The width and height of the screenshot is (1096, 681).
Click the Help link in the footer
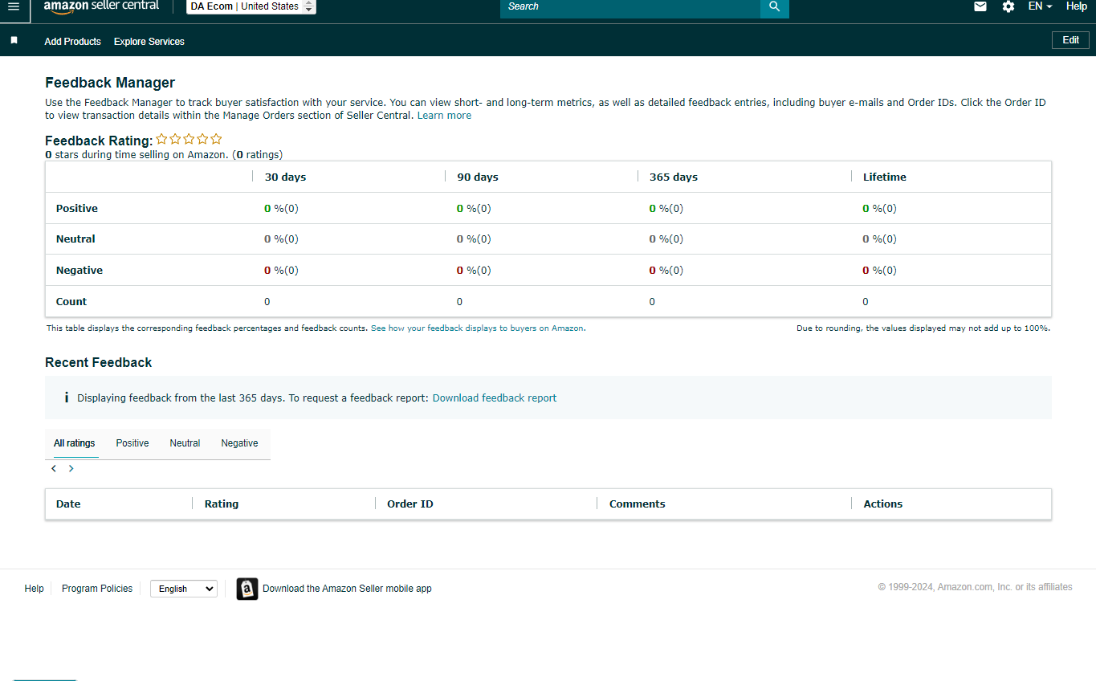[35, 589]
